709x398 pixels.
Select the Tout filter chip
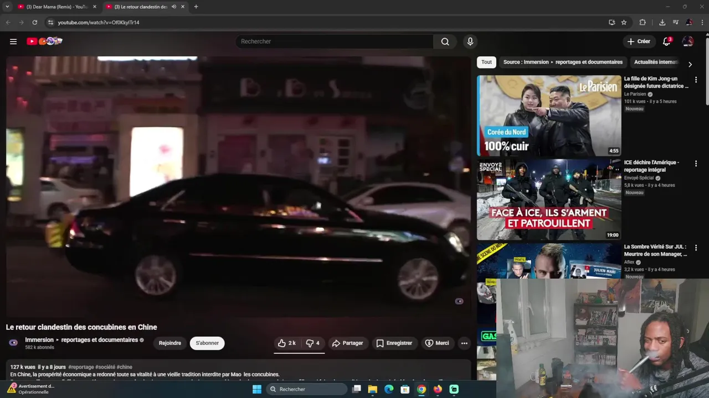tap(486, 62)
